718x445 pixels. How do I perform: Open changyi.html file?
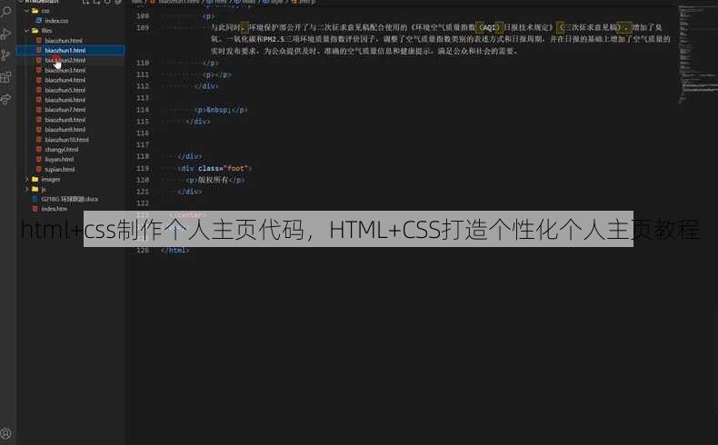coord(62,150)
